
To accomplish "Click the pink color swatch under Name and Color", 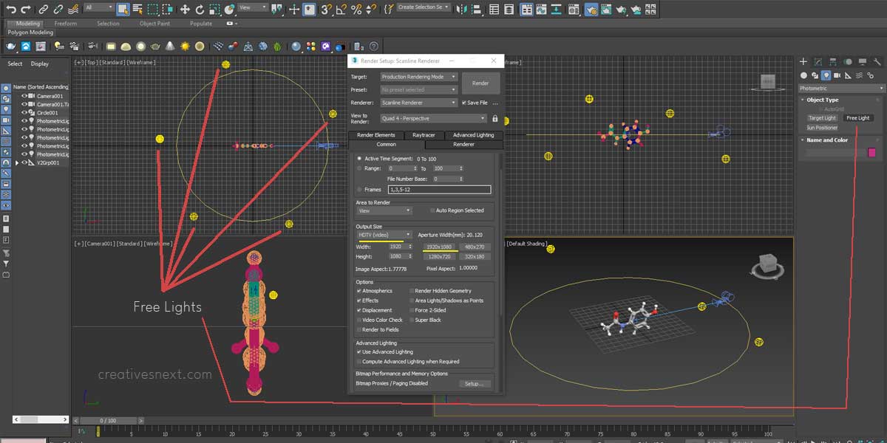I will [x=872, y=151].
